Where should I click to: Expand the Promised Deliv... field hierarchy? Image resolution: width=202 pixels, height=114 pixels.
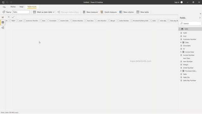click(181, 71)
